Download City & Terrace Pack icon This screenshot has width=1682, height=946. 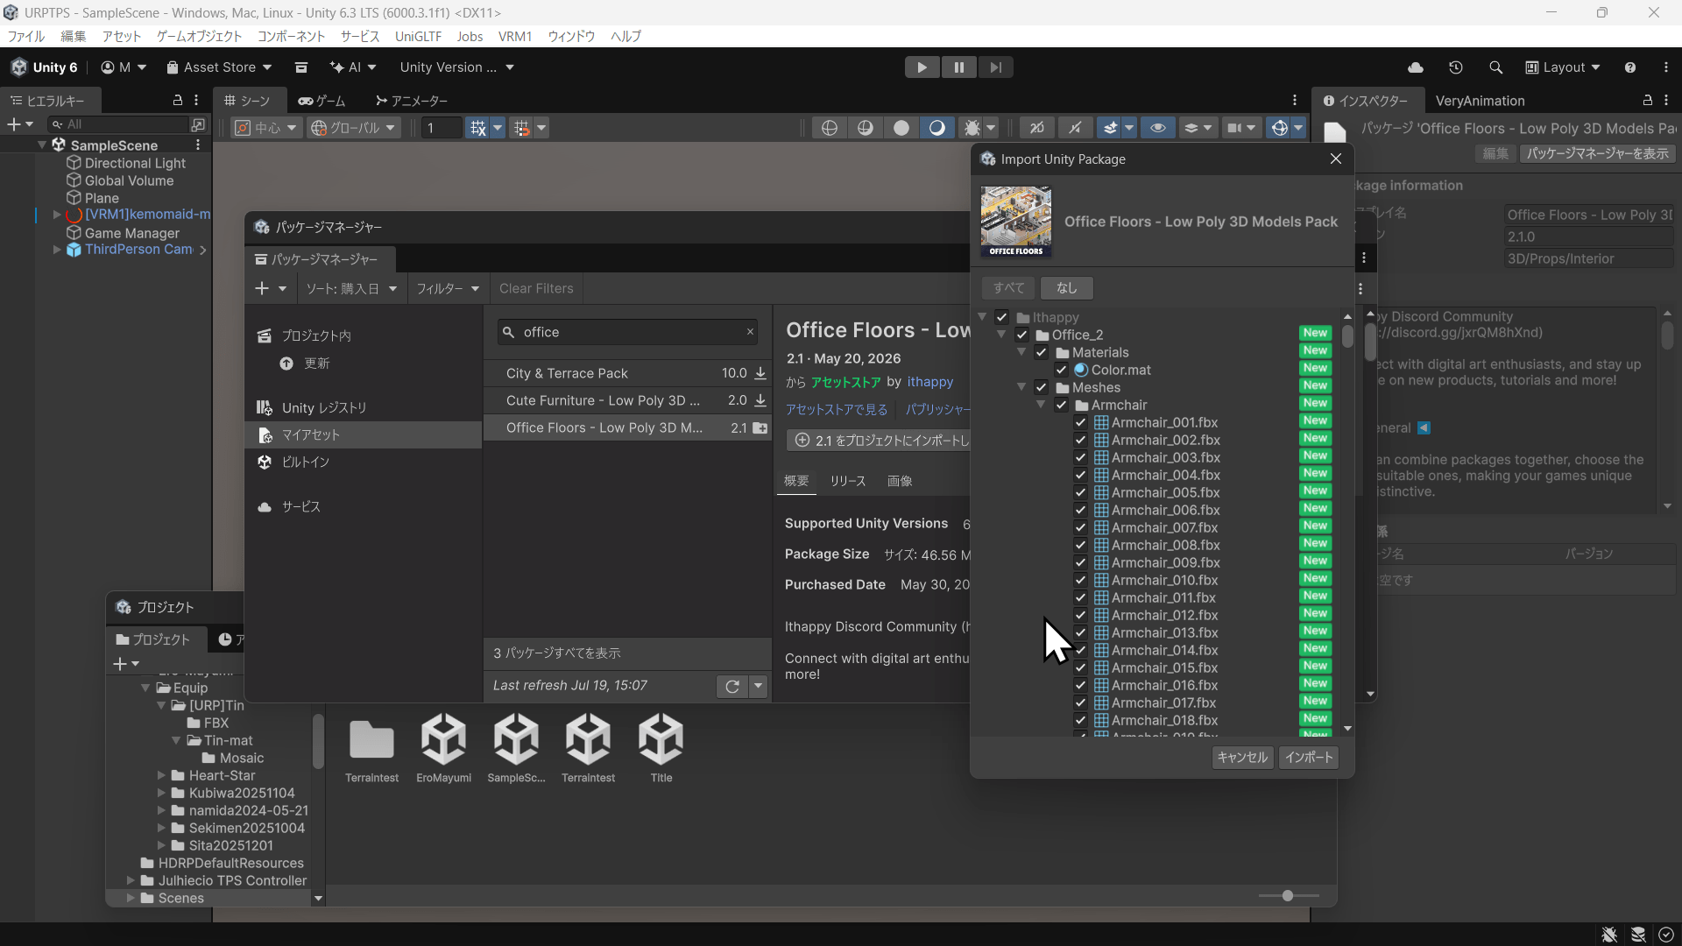coord(760,373)
